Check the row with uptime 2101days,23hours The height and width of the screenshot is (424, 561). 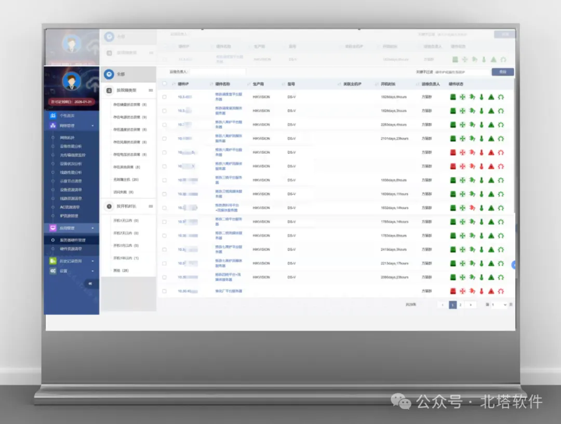pos(164,139)
